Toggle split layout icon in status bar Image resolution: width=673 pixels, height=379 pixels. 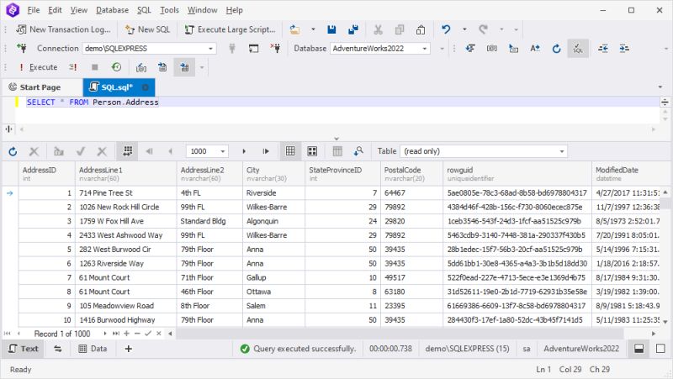(639, 349)
